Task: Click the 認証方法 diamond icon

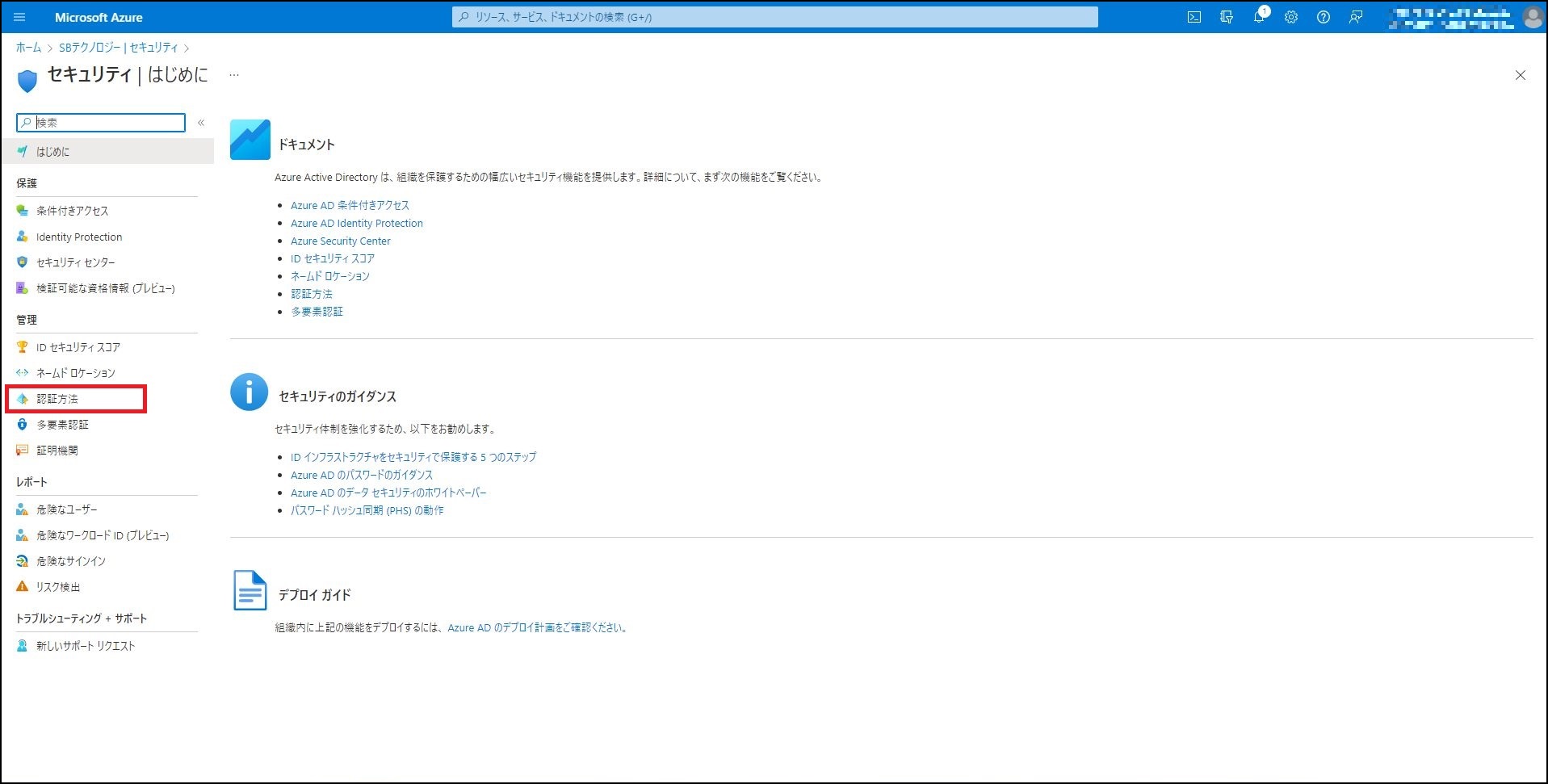Action: point(23,399)
